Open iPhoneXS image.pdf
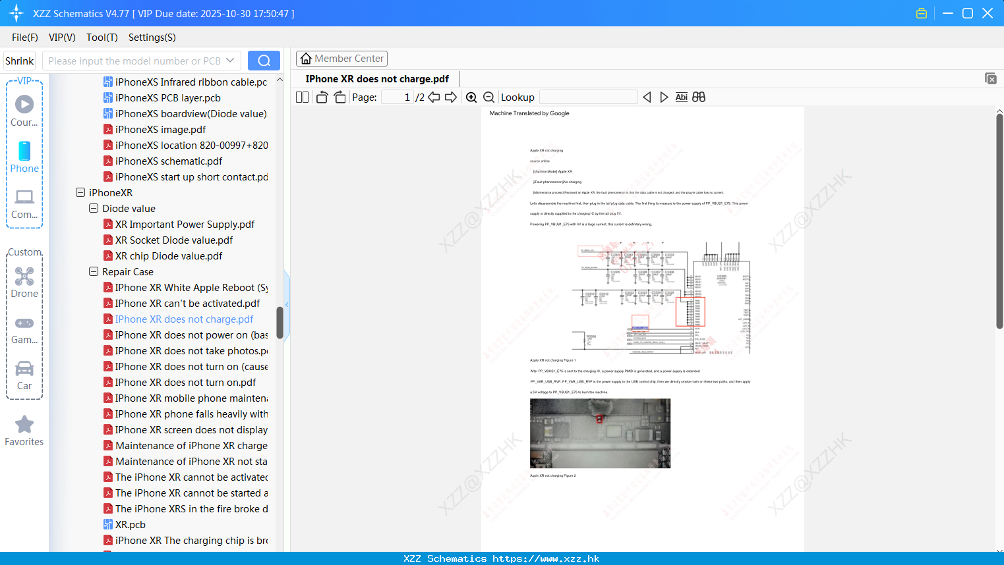The image size is (1004, 565). click(154, 129)
